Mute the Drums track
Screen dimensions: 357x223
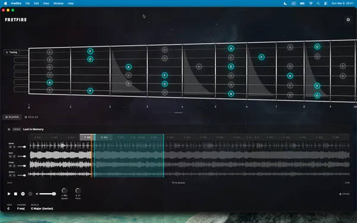pyautogui.click(x=10, y=147)
